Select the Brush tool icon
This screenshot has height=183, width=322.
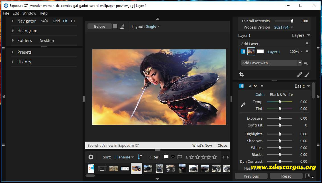pyautogui.click(x=307, y=75)
